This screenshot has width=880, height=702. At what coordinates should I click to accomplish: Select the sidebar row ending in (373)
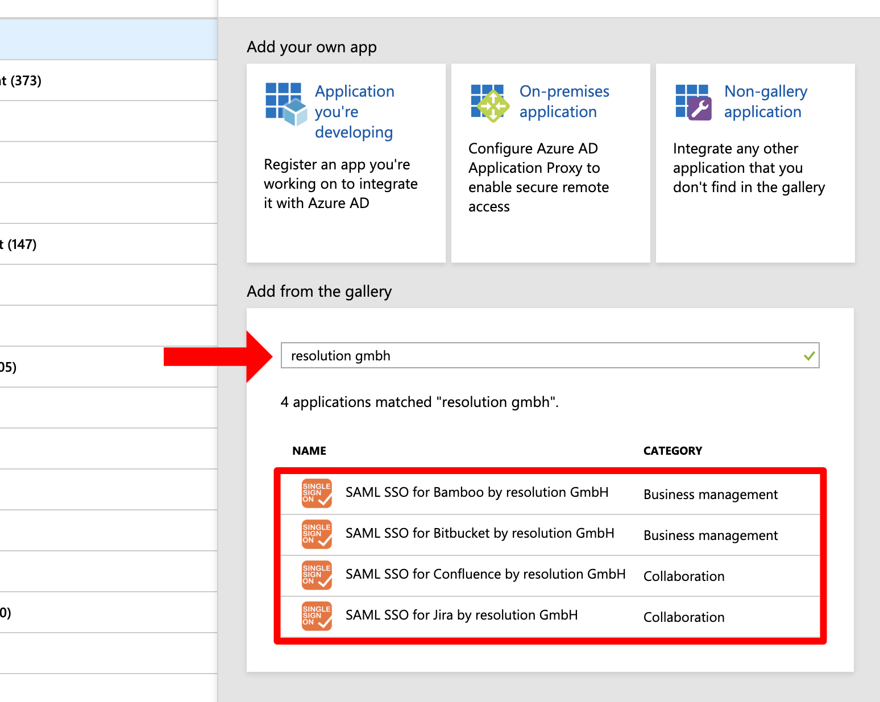click(109, 80)
